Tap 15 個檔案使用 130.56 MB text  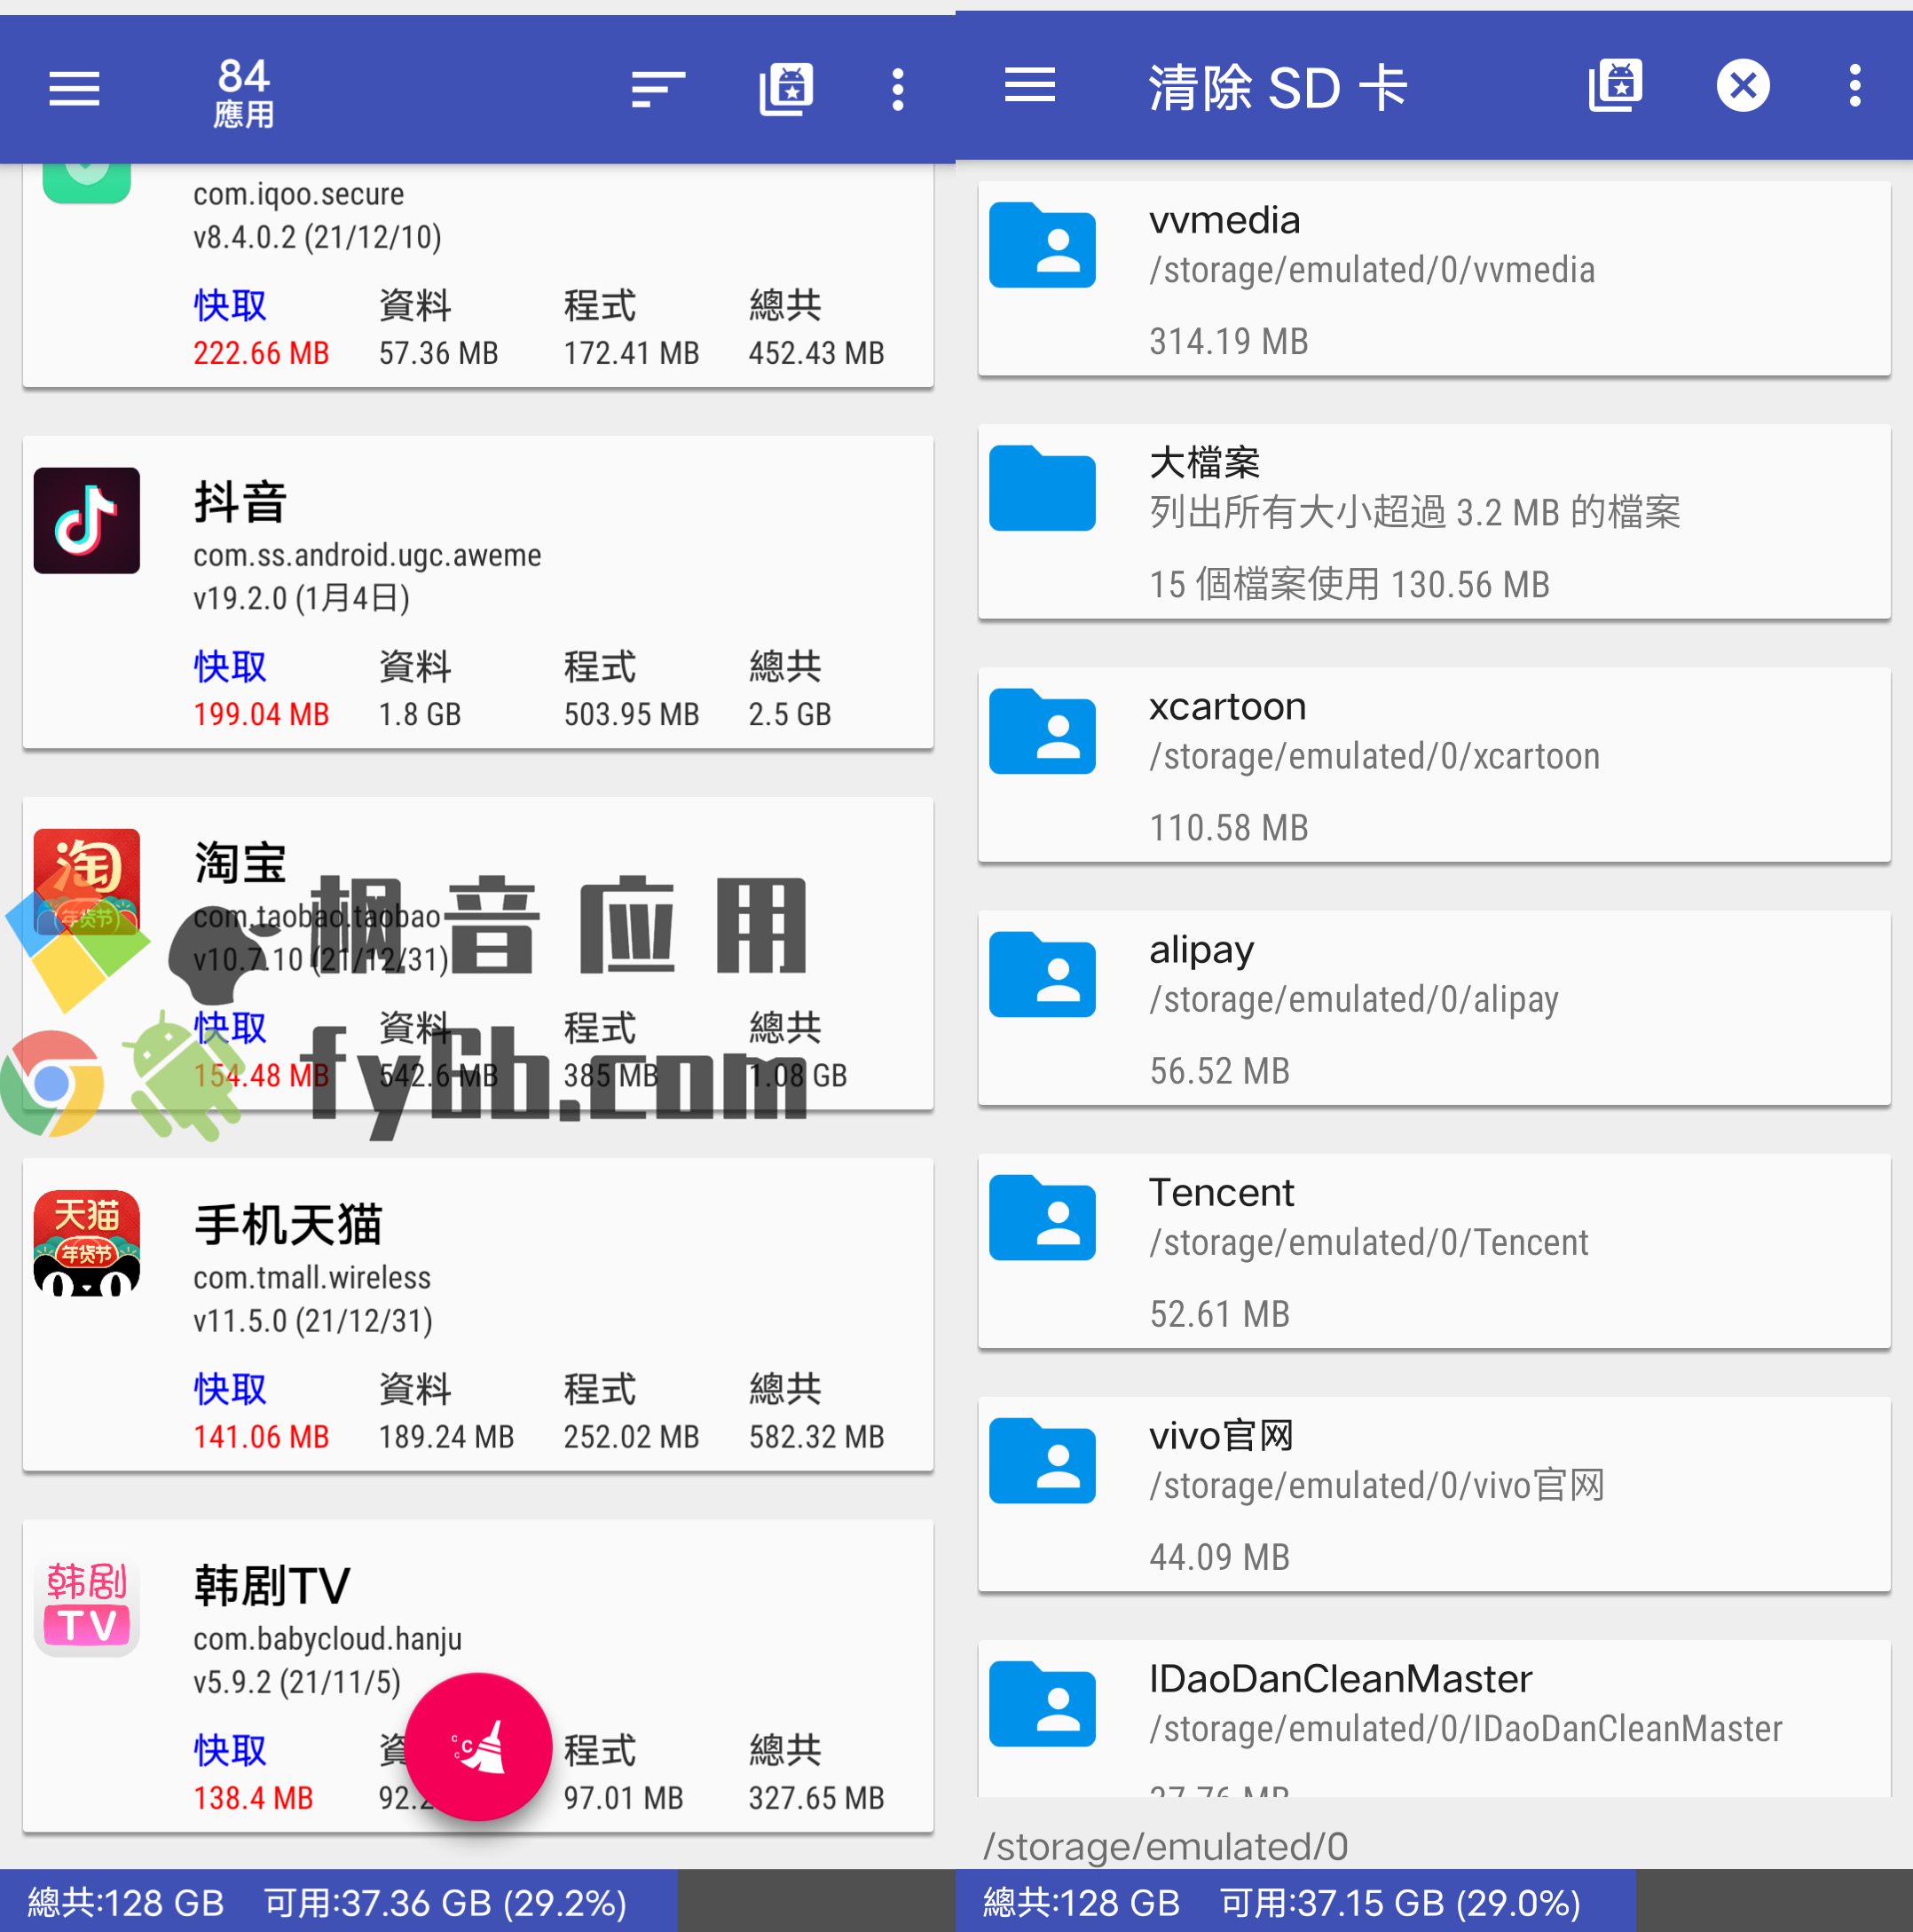[1349, 584]
